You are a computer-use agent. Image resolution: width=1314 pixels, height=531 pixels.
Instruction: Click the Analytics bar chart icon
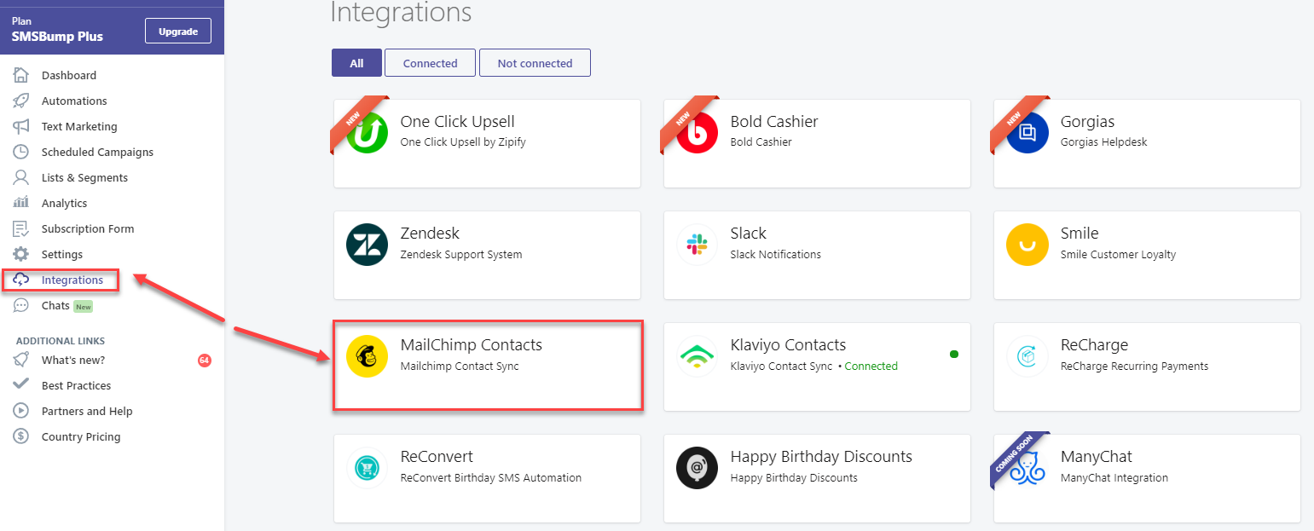pos(21,203)
